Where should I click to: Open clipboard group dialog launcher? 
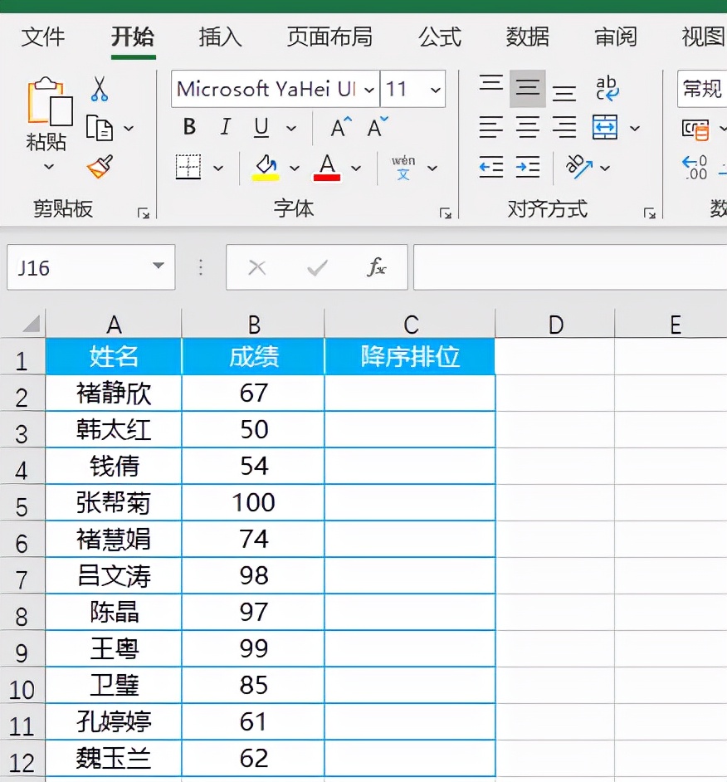pyautogui.click(x=144, y=214)
